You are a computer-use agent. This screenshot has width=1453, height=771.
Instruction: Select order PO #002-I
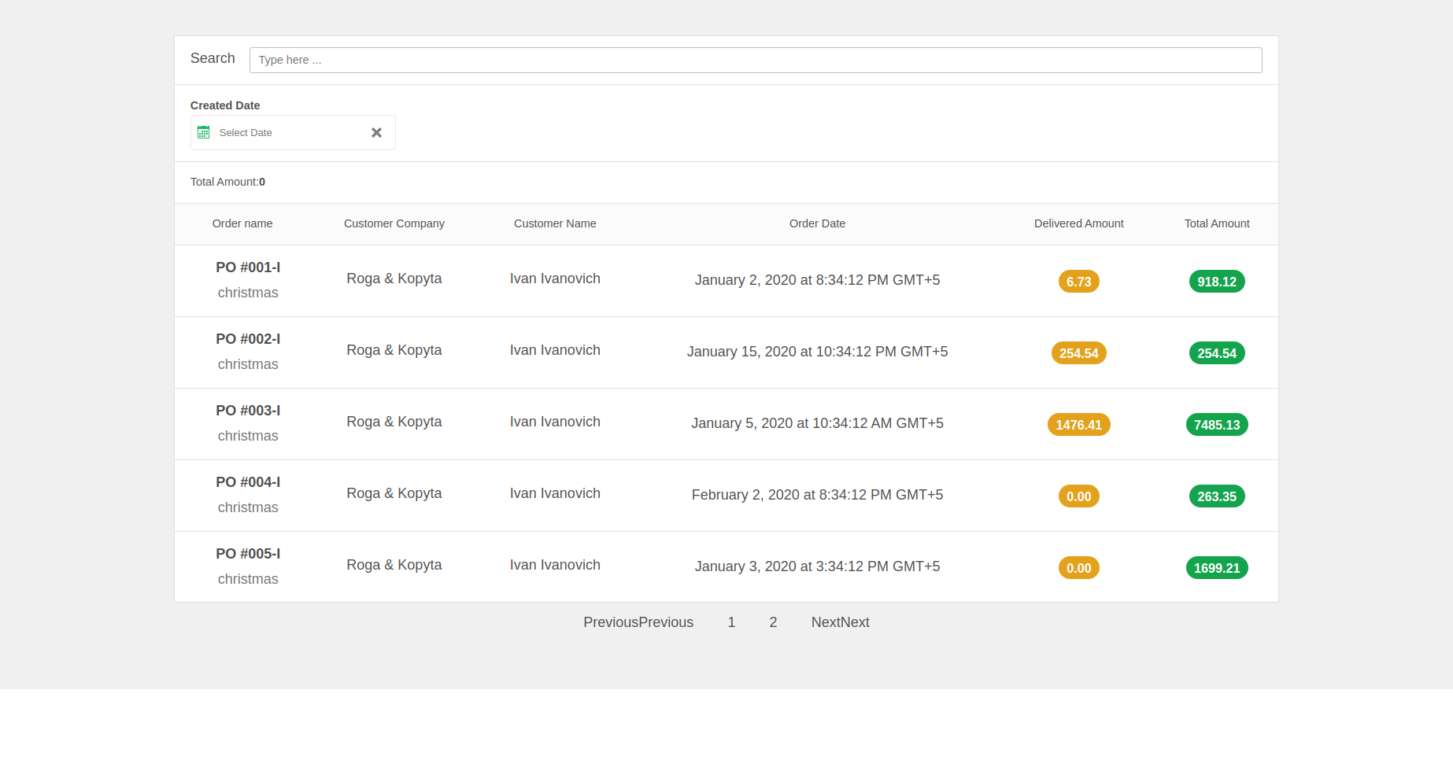248,339
